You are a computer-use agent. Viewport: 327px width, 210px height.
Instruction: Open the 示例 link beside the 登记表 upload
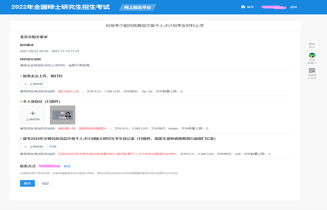coord(53,146)
